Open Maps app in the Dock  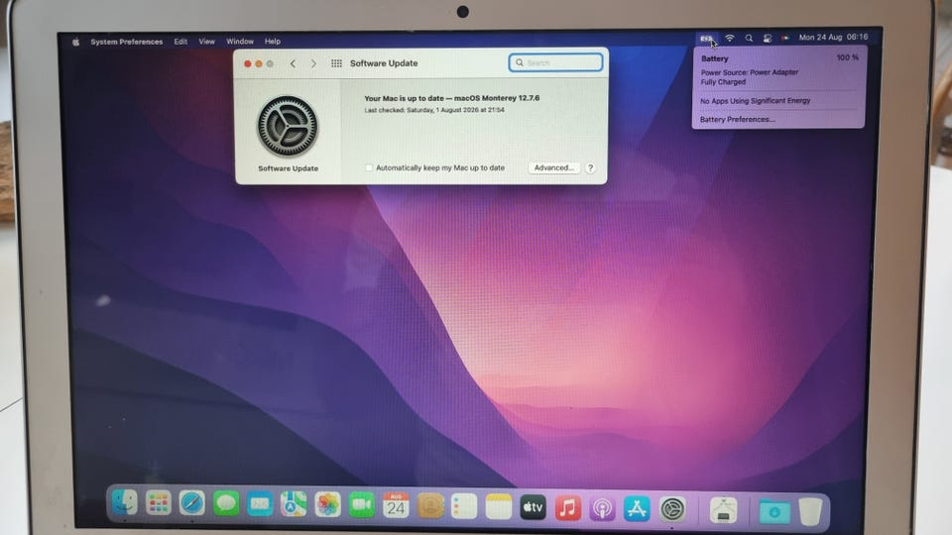(x=294, y=504)
